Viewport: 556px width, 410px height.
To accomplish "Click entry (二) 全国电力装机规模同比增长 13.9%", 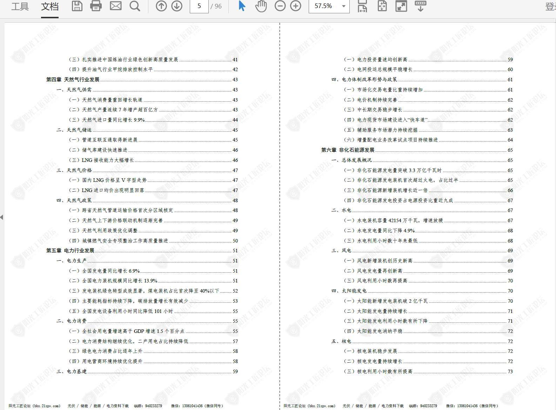I will (x=153, y=281).
